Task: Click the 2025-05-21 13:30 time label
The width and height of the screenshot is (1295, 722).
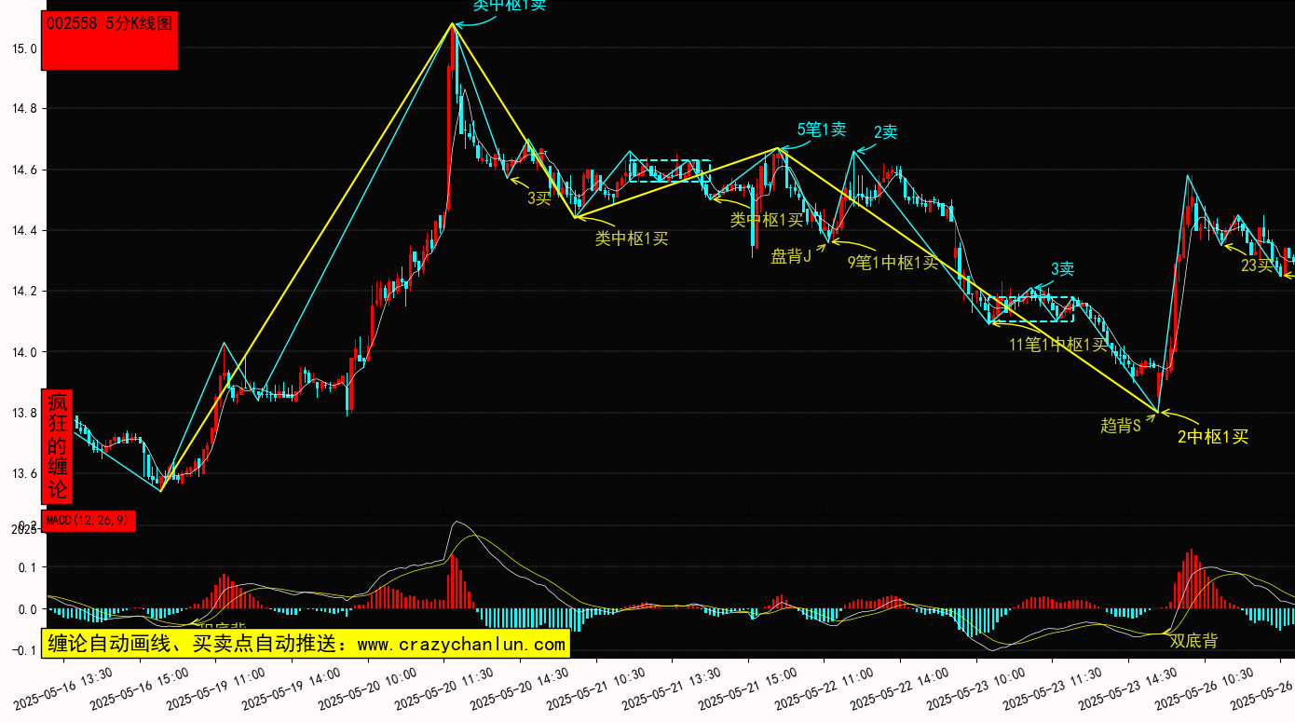Action: (x=672, y=688)
